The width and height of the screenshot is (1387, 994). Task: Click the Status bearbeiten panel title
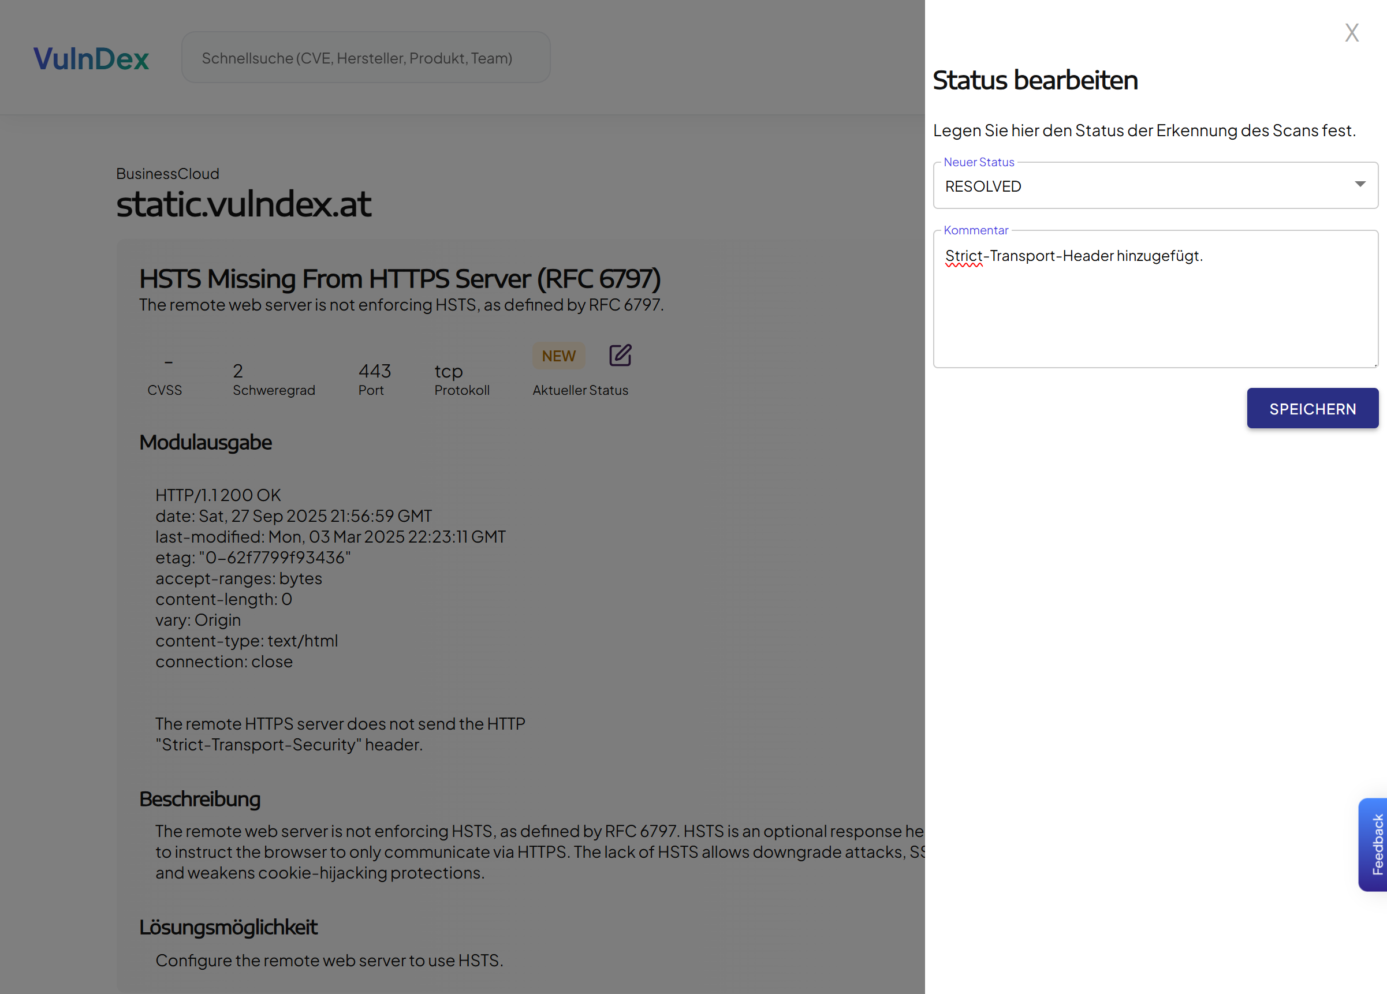tap(1035, 81)
